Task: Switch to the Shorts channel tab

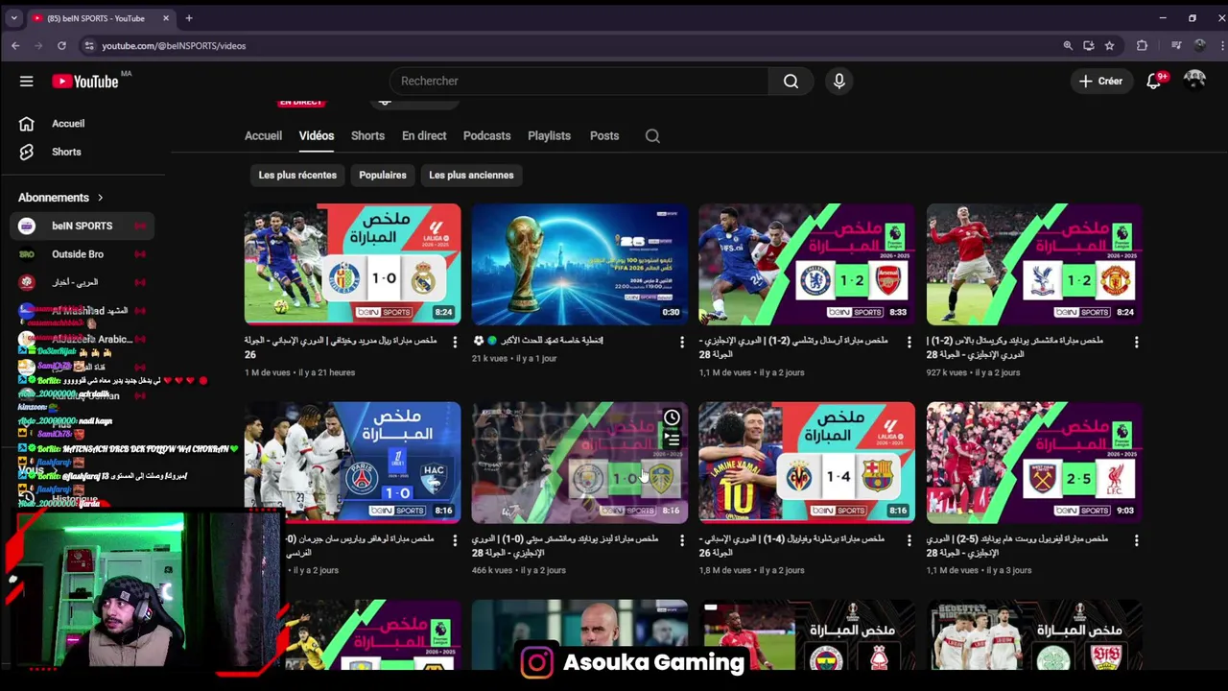Action: [367, 136]
